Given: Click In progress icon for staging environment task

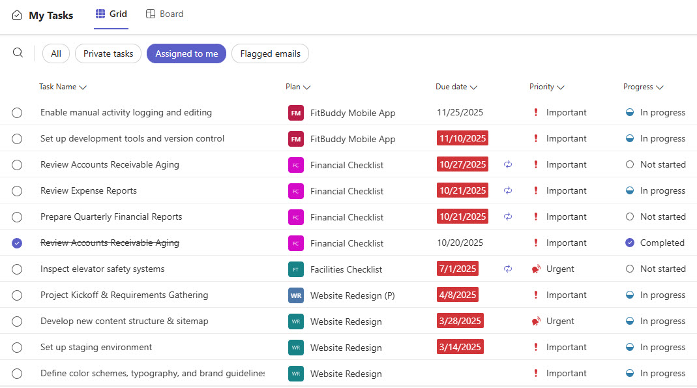Looking at the screenshot, I should 630,347.
